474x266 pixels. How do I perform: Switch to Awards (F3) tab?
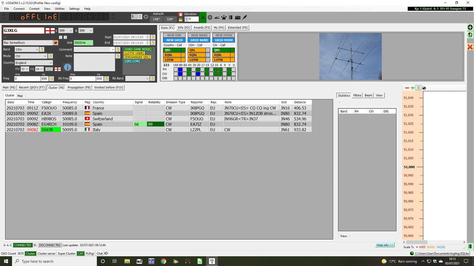pyautogui.click(x=202, y=28)
